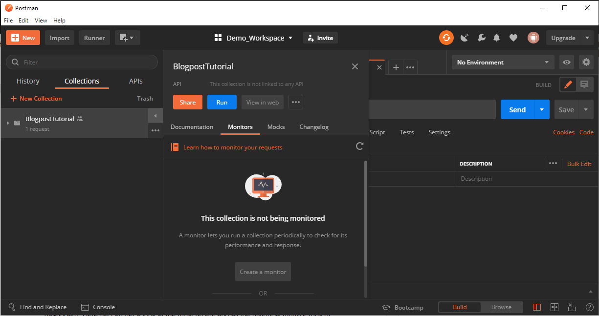599x316 pixels.
Task: Open Help via the question mark icon
Action: point(590,307)
